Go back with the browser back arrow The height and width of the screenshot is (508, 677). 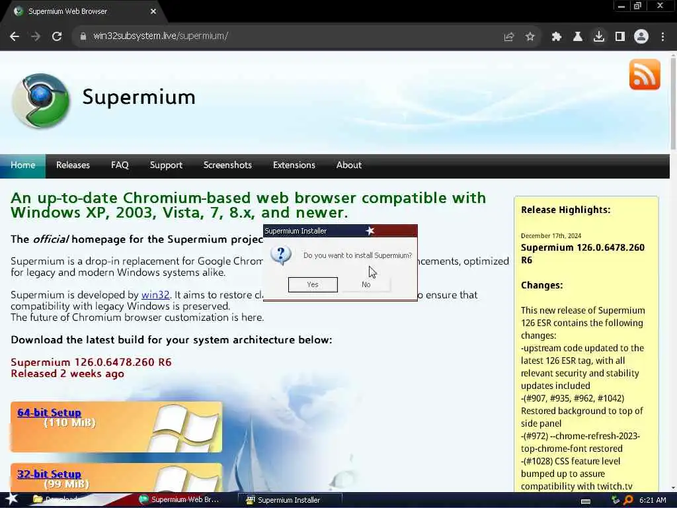[15, 37]
